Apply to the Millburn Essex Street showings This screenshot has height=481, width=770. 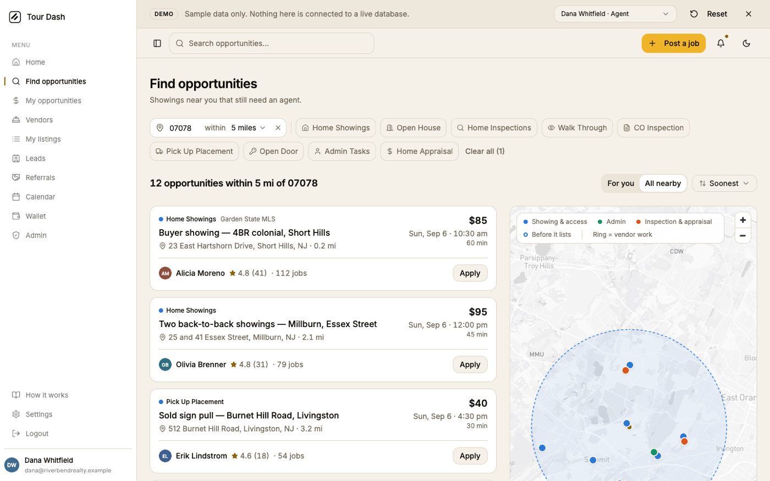click(x=470, y=364)
